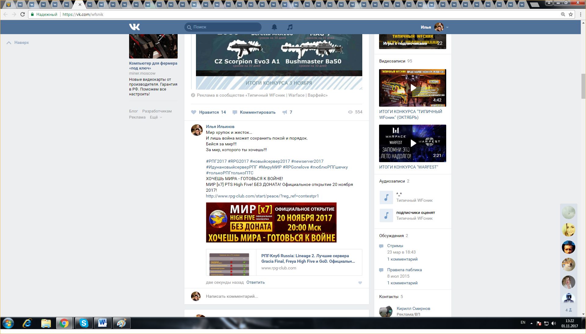Image resolution: width=586 pixels, height=334 pixels.
Task: Bookmark page with the star icon
Action: click(571, 14)
